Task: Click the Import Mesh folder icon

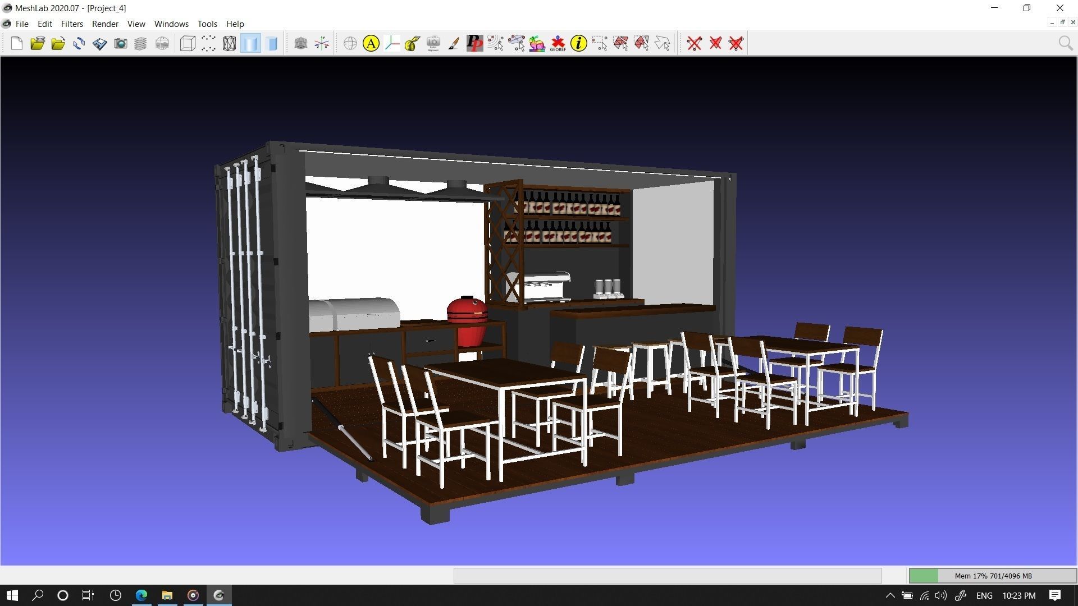Action: pos(58,43)
